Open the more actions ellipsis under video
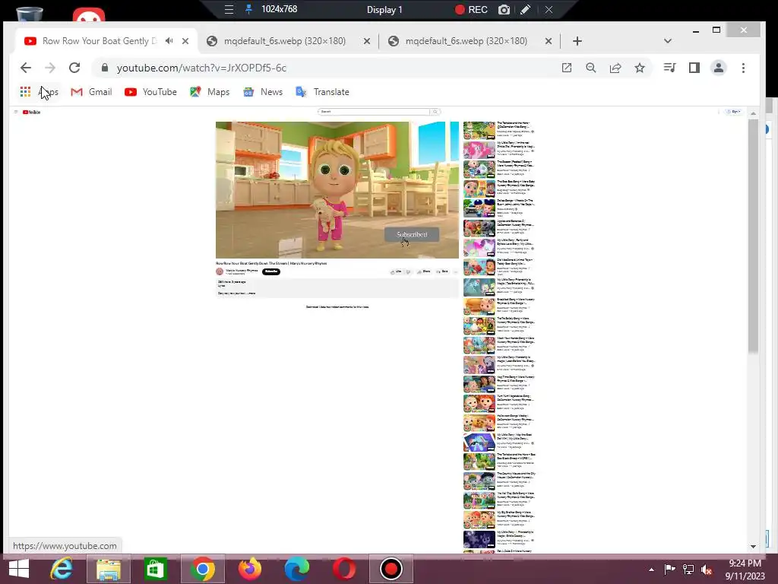This screenshot has width=778, height=584. [x=455, y=271]
